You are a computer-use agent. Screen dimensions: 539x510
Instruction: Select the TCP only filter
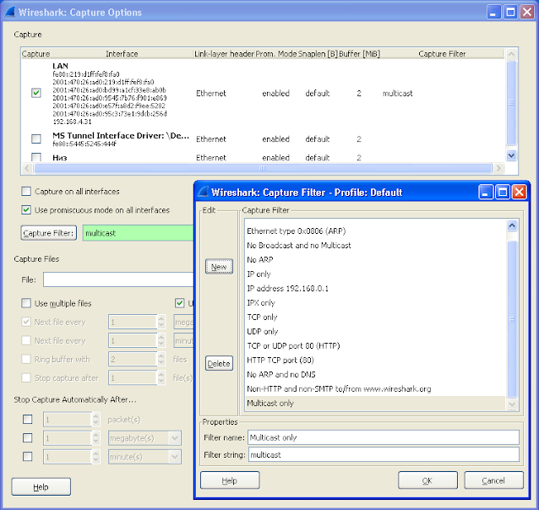click(376, 317)
